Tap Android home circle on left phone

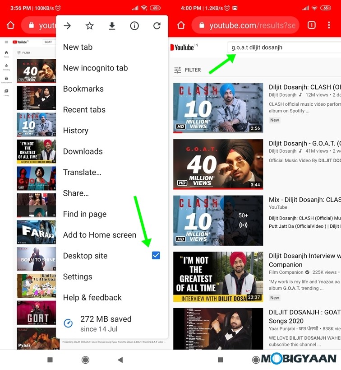[85, 360]
